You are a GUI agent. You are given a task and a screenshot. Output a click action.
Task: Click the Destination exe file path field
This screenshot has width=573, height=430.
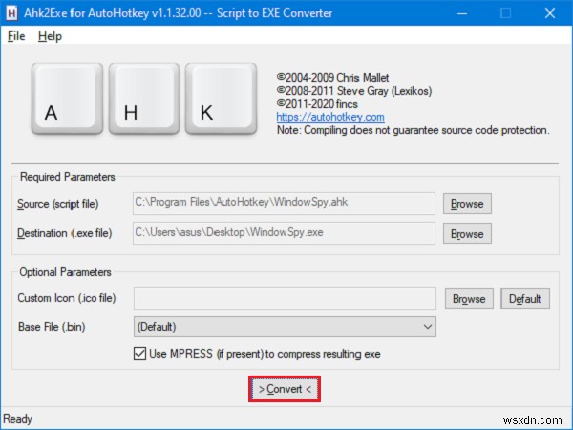[284, 233]
